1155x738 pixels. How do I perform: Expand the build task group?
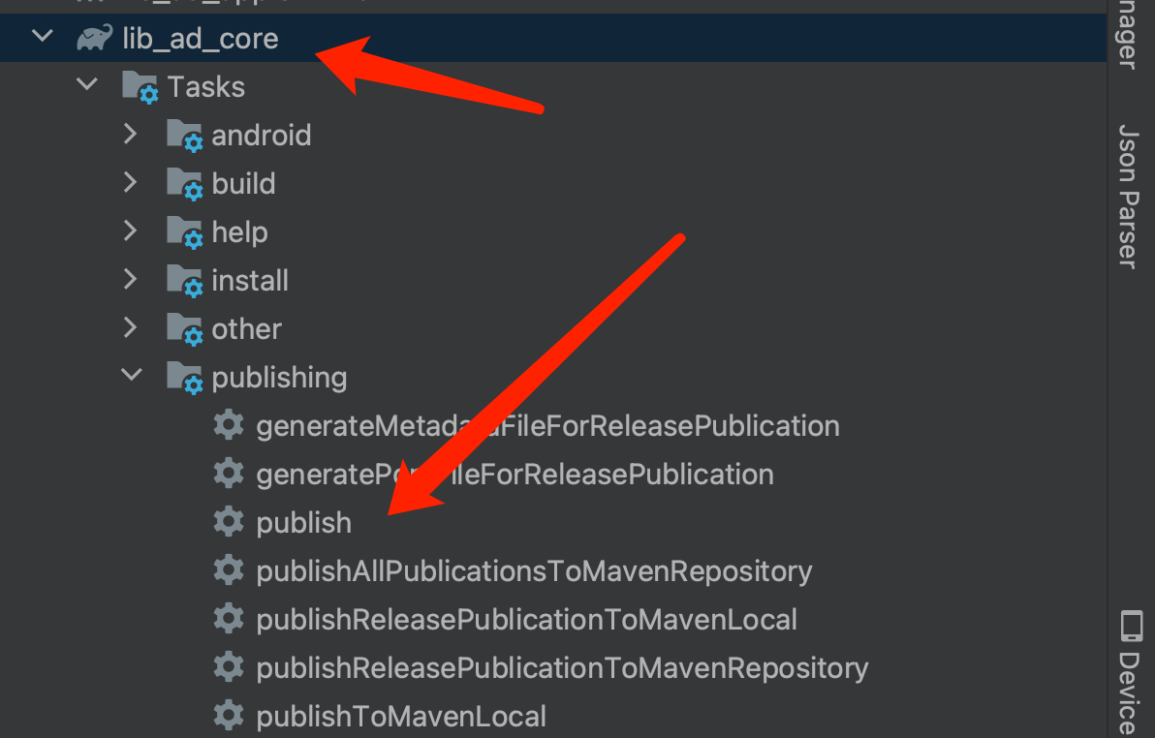coord(131,182)
